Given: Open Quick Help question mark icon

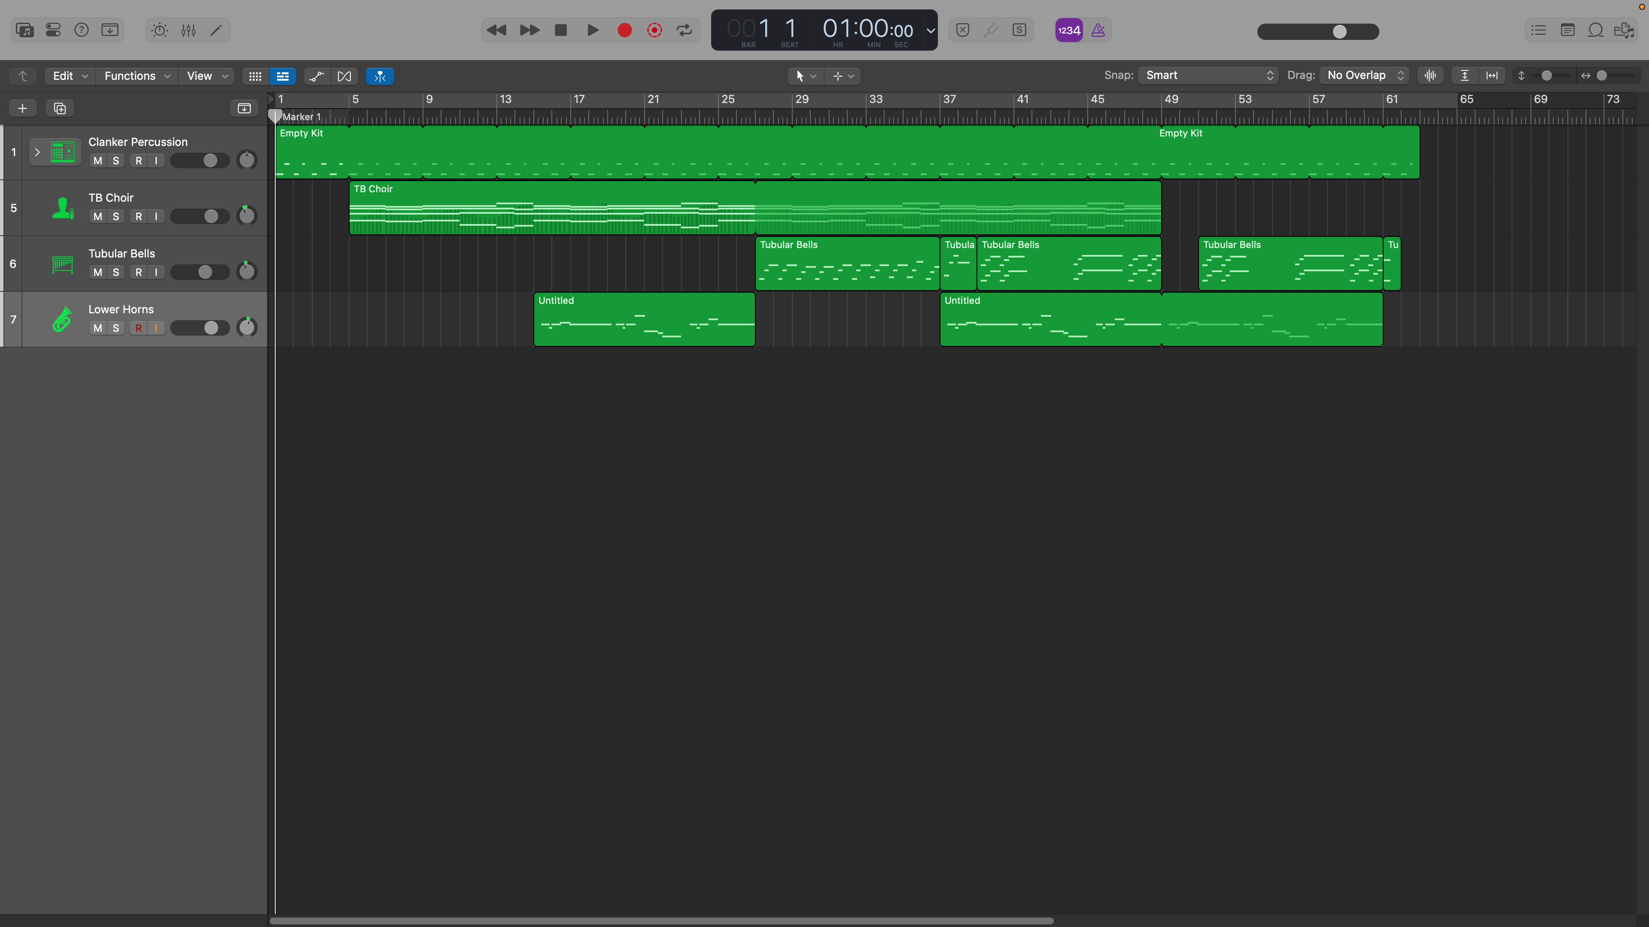Looking at the screenshot, I should 81,30.
